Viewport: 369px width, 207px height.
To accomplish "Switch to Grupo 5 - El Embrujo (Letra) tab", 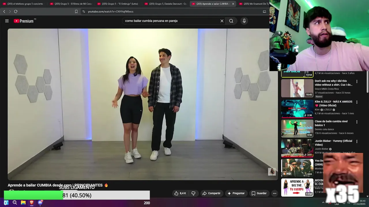I will coord(118,4).
